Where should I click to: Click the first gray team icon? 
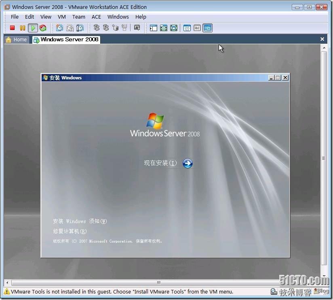[97, 28]
